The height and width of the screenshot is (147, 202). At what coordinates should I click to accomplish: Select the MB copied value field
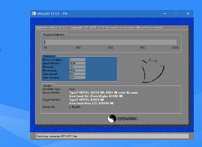pyautogui.click(x=77, y=67)
